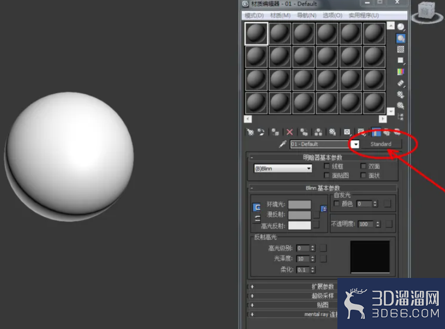The height and width of the screenshot is (329, 445).
Task: Open the 模式(D) menu
Action: tap(254, 15)
